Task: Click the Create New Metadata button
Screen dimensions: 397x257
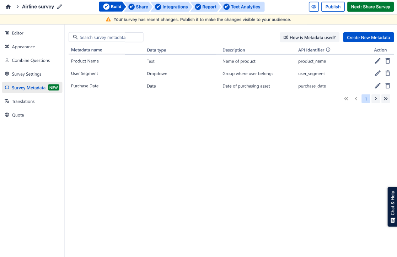Action: 368,37
